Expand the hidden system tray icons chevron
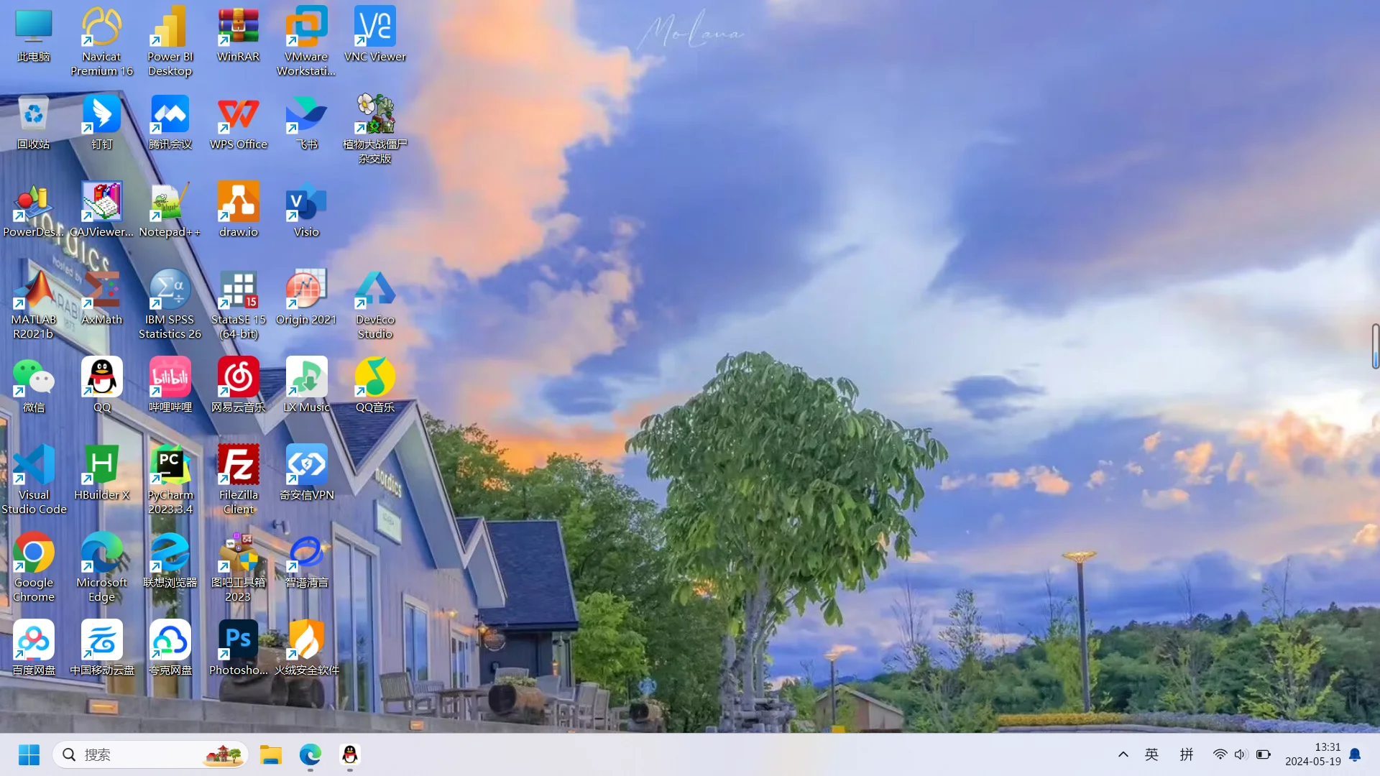The width and height of the screenshot is (1380, 776). tap(1123, 754)
